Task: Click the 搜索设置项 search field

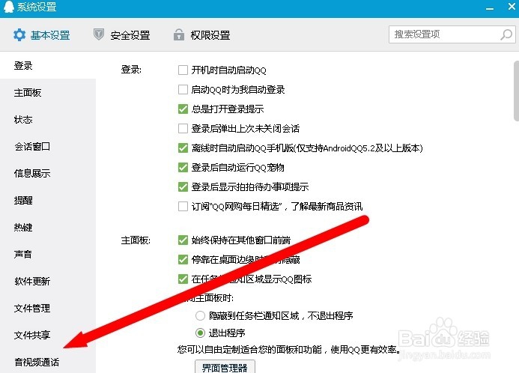Action: pos(452,34)
